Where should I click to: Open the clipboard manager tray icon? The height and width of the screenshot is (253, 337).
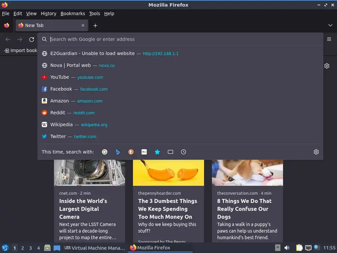coord(299,248)
